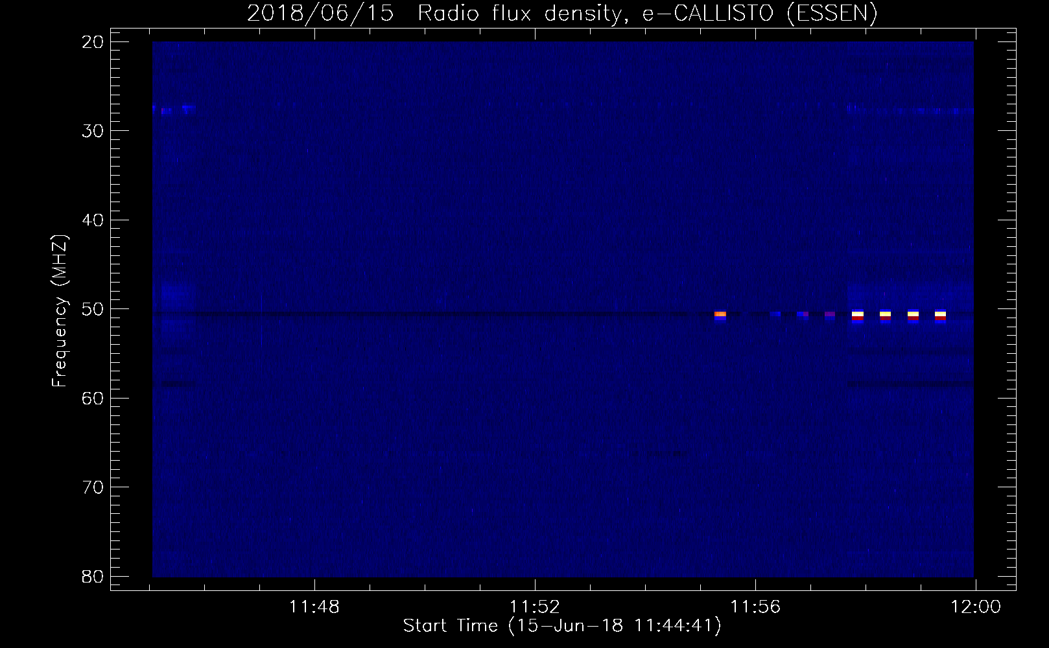The width and height of the screenshot is (1049, 648).
Task: Select the 12:00 time tick label
Action: pyautogui.click(x=976, y=607)
